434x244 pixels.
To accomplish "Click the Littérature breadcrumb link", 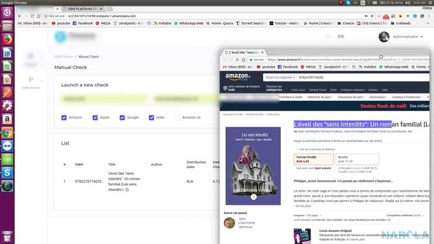I will coord(273,115).
